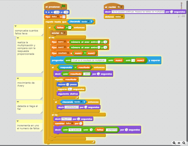Click the resize handle of 'movimiento de Avery' comment

tap(41, 98)
